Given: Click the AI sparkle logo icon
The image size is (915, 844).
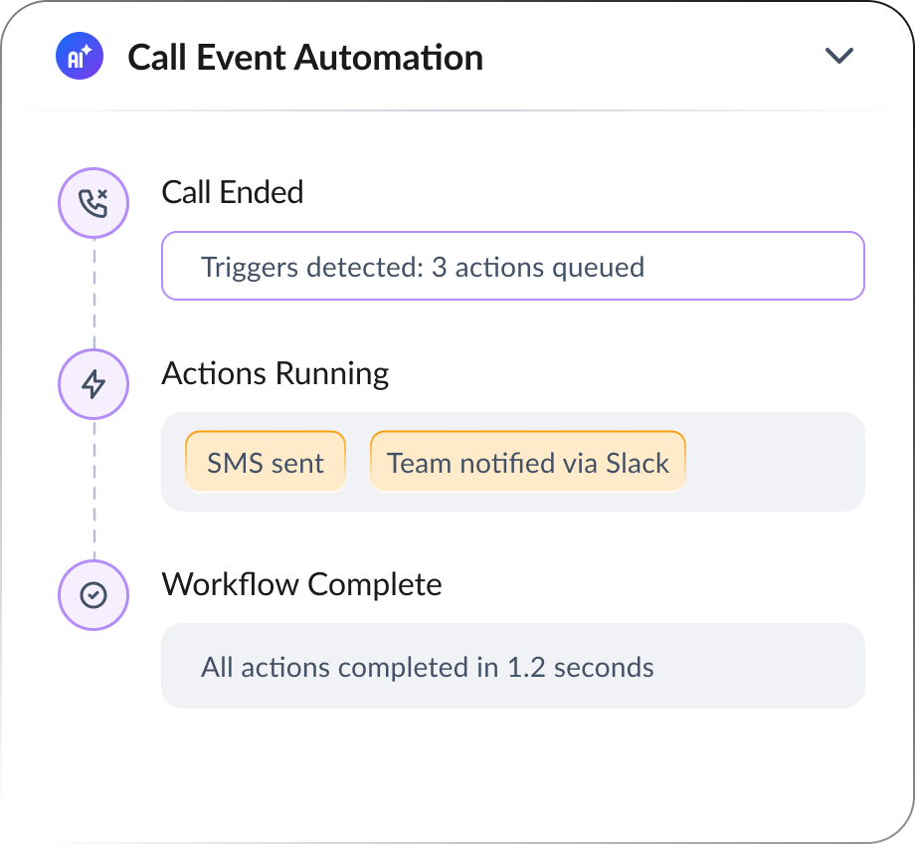Looking at the screenshot, I should (x=80, y=56).
